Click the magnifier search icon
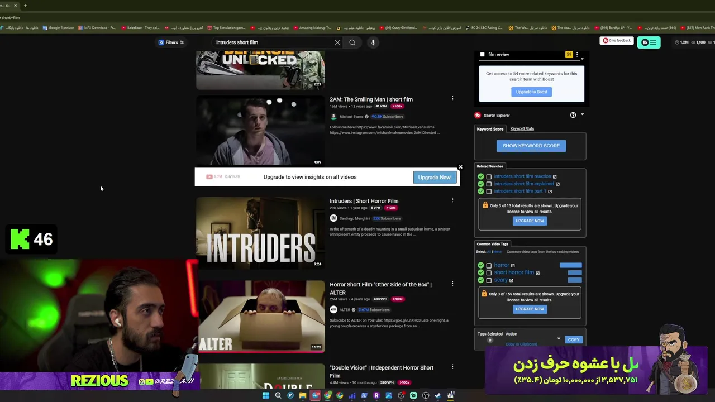715x402 pixels. [x=352, y=42]
